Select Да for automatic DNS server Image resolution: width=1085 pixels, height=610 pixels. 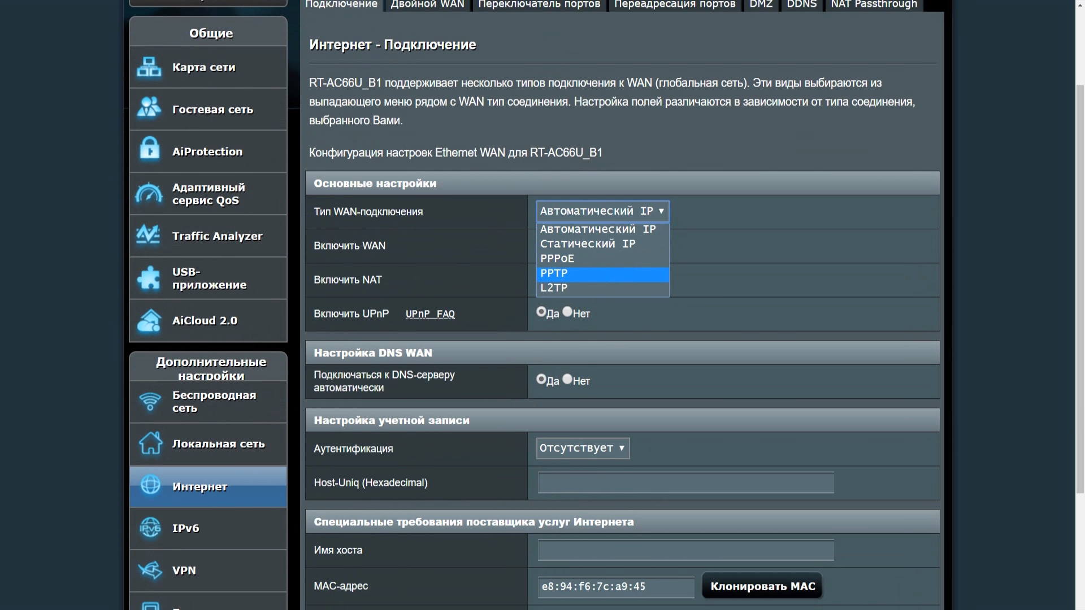tap(541, 379)
